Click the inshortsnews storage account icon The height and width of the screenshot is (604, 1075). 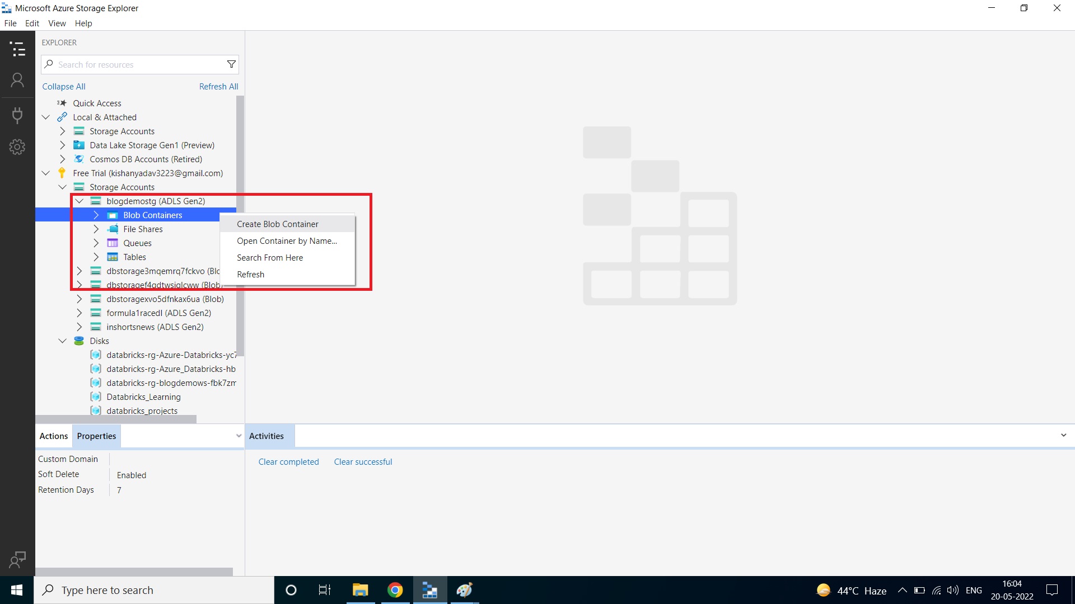pyautogui.click(x=96, y=327)
